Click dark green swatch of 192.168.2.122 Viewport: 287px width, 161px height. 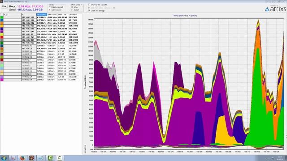(x=2, y=43)
